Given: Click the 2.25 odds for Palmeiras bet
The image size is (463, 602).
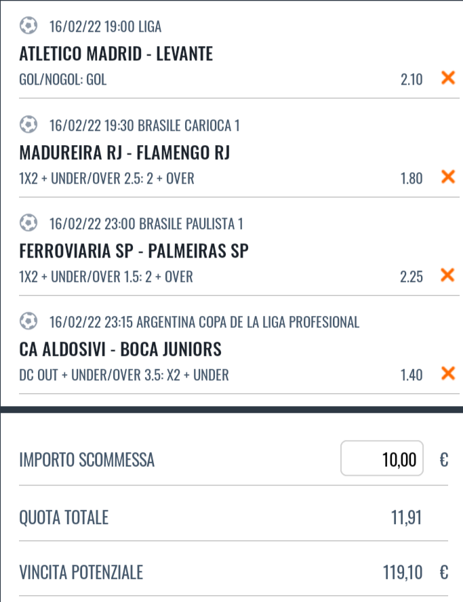Looking at the screenshot, I should pyautogui.click(x=411, y=277).
